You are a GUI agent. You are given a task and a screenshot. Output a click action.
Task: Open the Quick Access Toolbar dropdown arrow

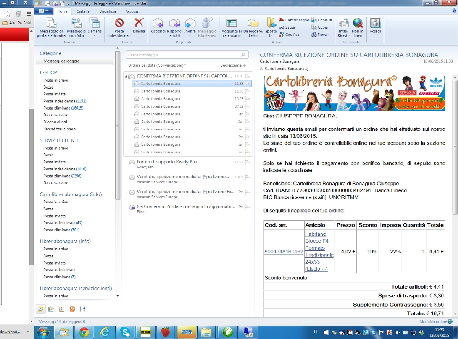pyautogui.click(x=68, y=3)
